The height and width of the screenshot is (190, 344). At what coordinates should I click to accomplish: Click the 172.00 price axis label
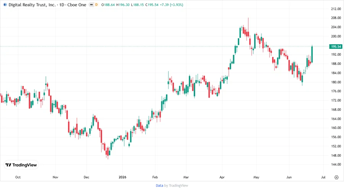336,100
